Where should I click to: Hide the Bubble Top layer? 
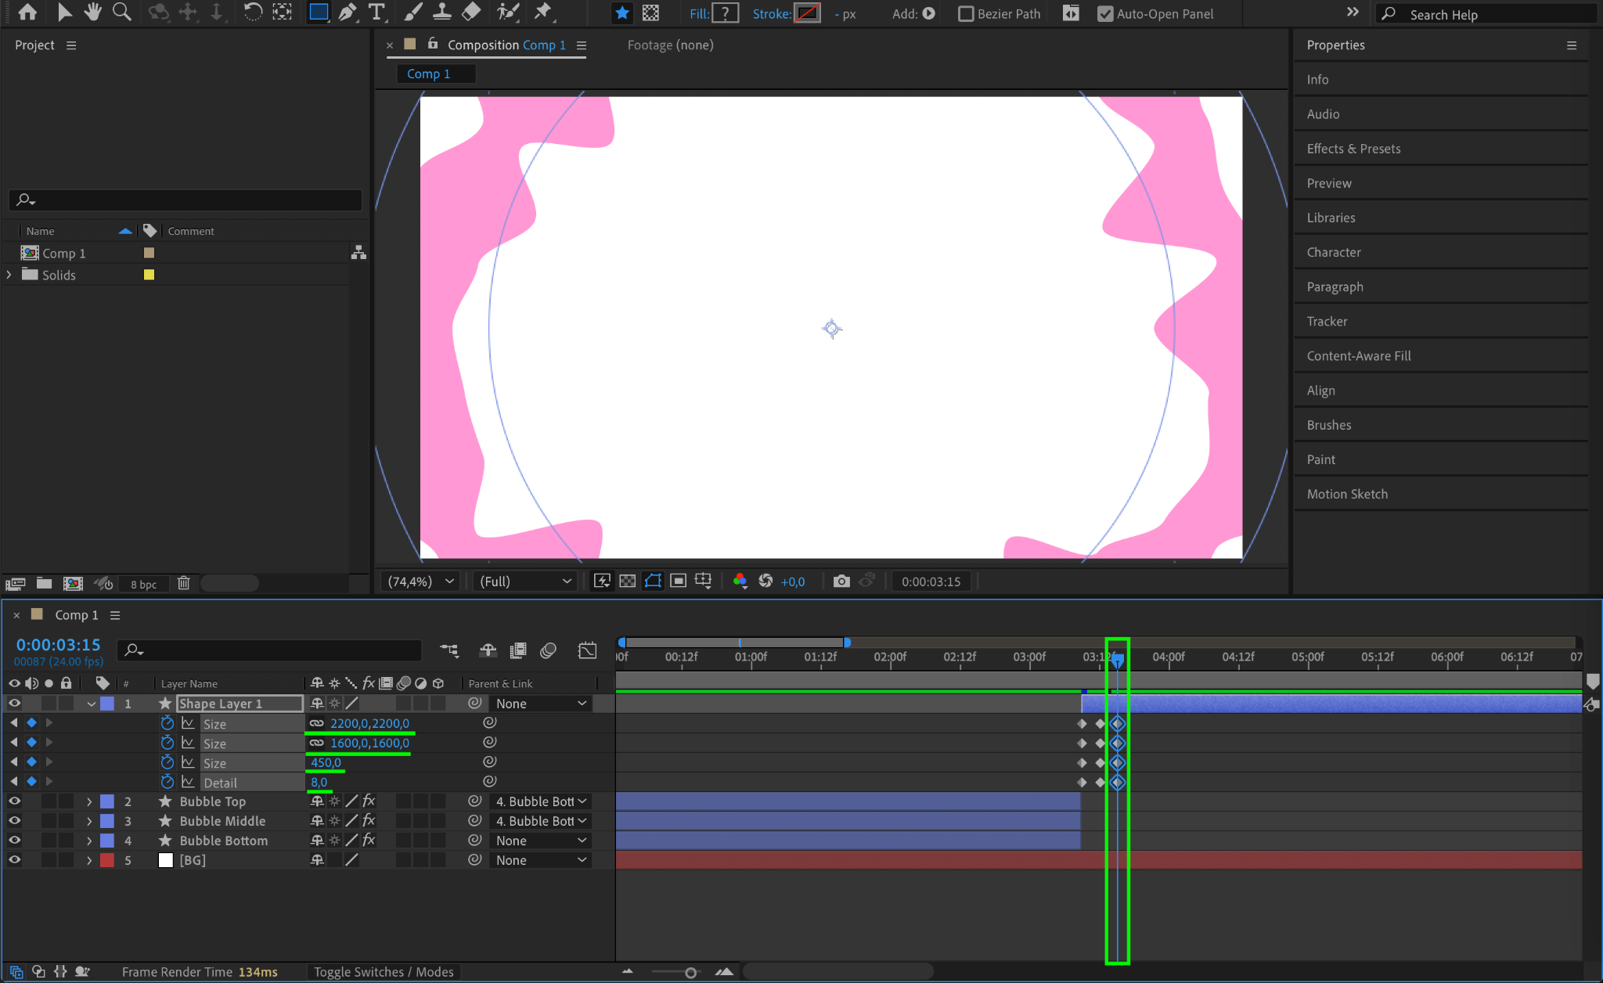(14, 801)
